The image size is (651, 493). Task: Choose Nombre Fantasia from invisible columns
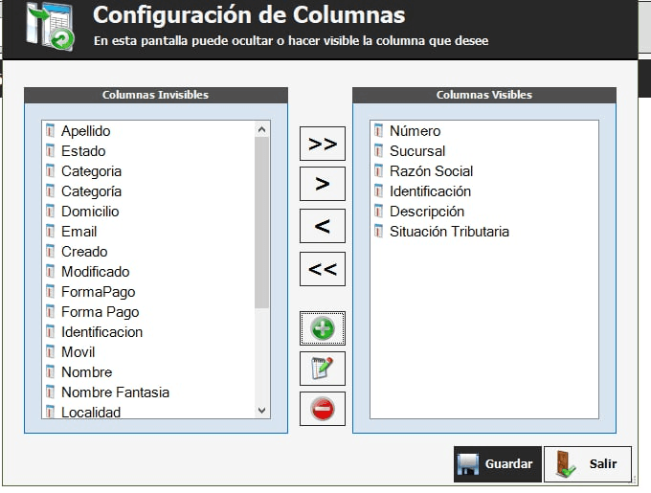[115, 392]
